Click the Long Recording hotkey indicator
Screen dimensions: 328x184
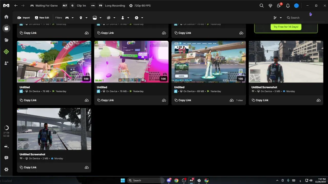108,6
